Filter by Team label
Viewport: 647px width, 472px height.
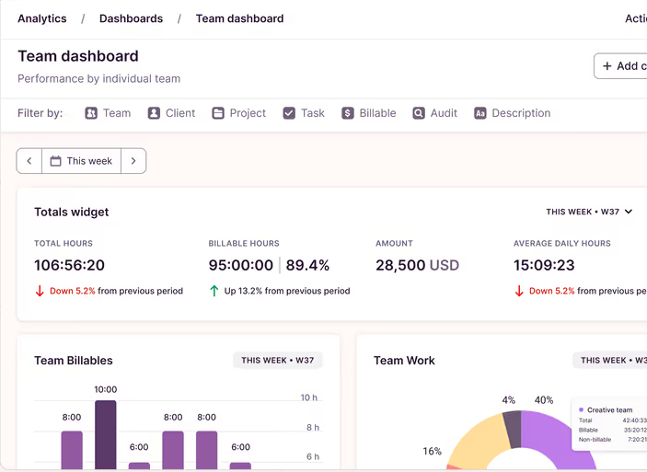(117, 113)
